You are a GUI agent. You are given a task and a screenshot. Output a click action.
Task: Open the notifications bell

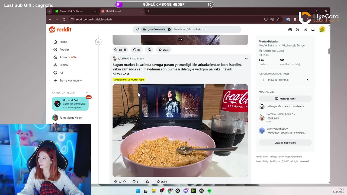pyautogui.click(x=313, y=30)
